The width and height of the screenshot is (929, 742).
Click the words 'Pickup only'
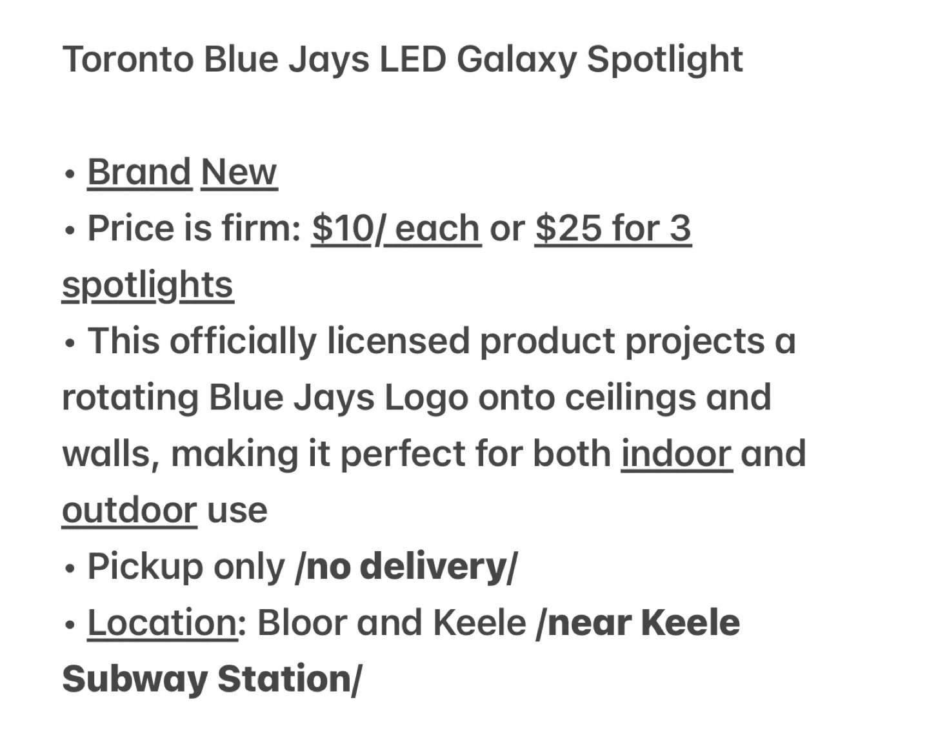click(x=186, y=567)
